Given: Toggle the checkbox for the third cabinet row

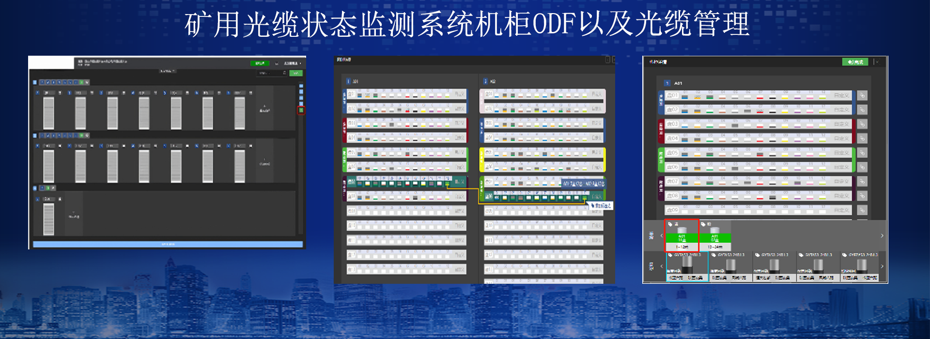Looking at the screenshot, I should coord(35,188).
